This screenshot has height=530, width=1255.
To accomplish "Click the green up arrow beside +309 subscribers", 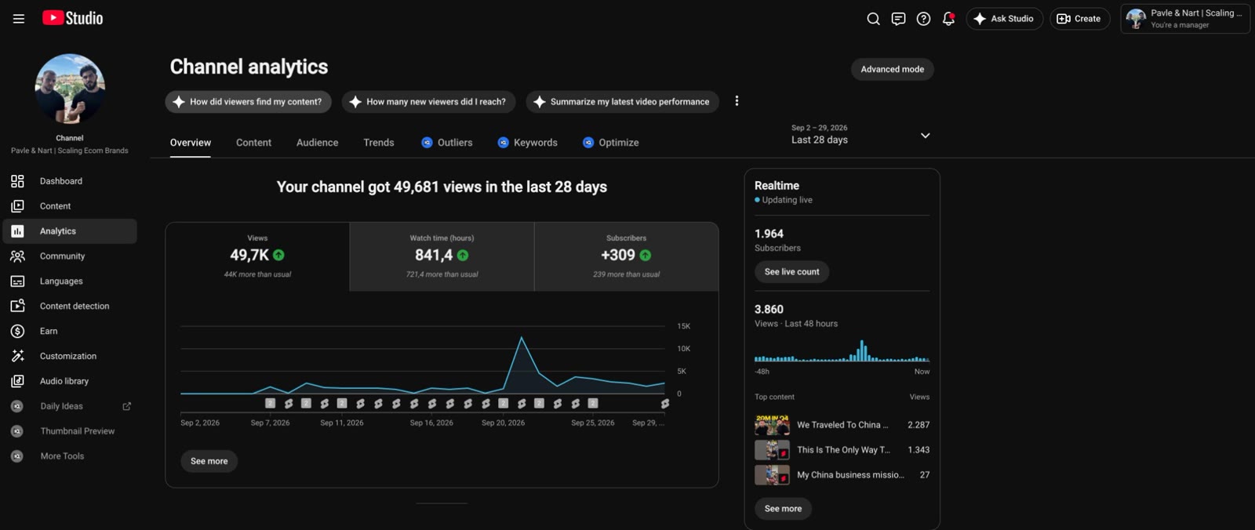I will [x=645, y=256].
